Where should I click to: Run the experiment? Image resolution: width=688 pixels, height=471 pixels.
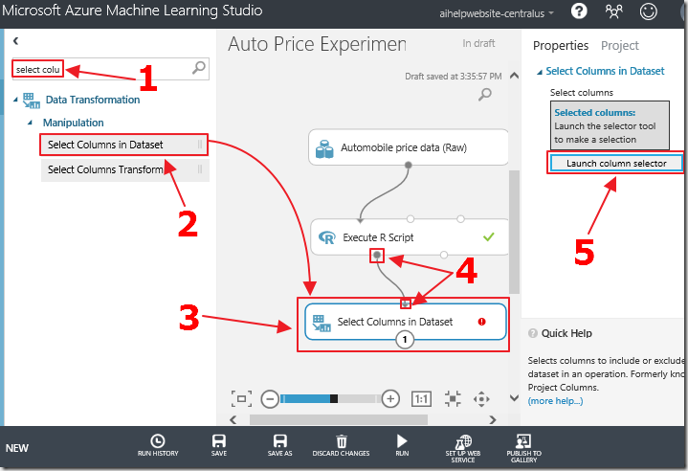coord(402,445)
